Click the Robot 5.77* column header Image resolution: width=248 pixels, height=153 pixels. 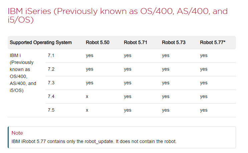[213, 42]
